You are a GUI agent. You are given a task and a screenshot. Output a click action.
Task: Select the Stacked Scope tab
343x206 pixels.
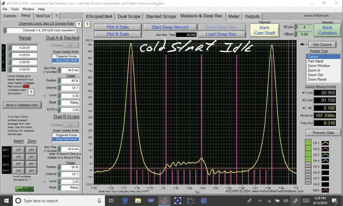pos(161,16)
